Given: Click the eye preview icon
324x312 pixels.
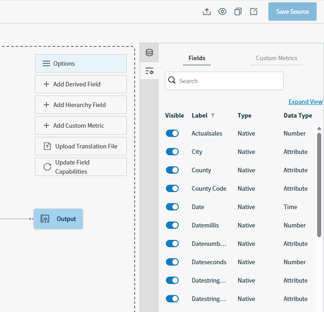Looking at the screenshot, I should tap(222, 11).
